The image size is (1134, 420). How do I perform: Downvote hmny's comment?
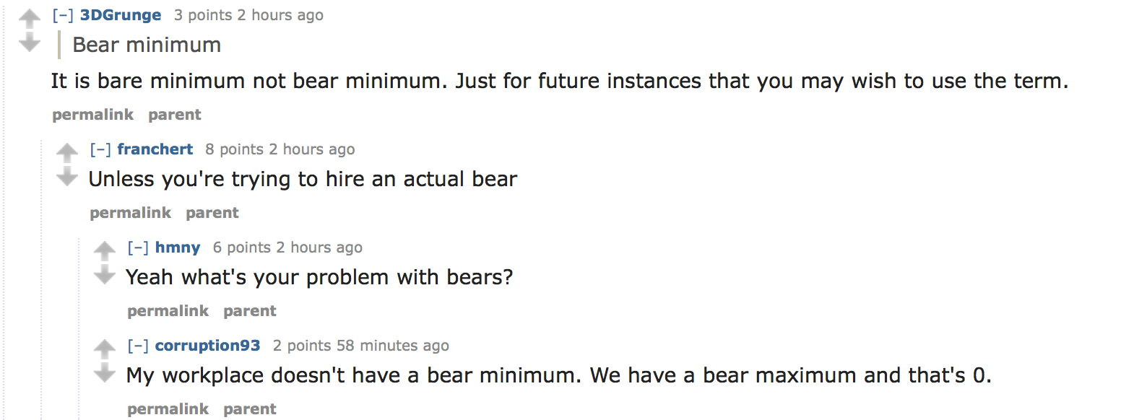105,275
